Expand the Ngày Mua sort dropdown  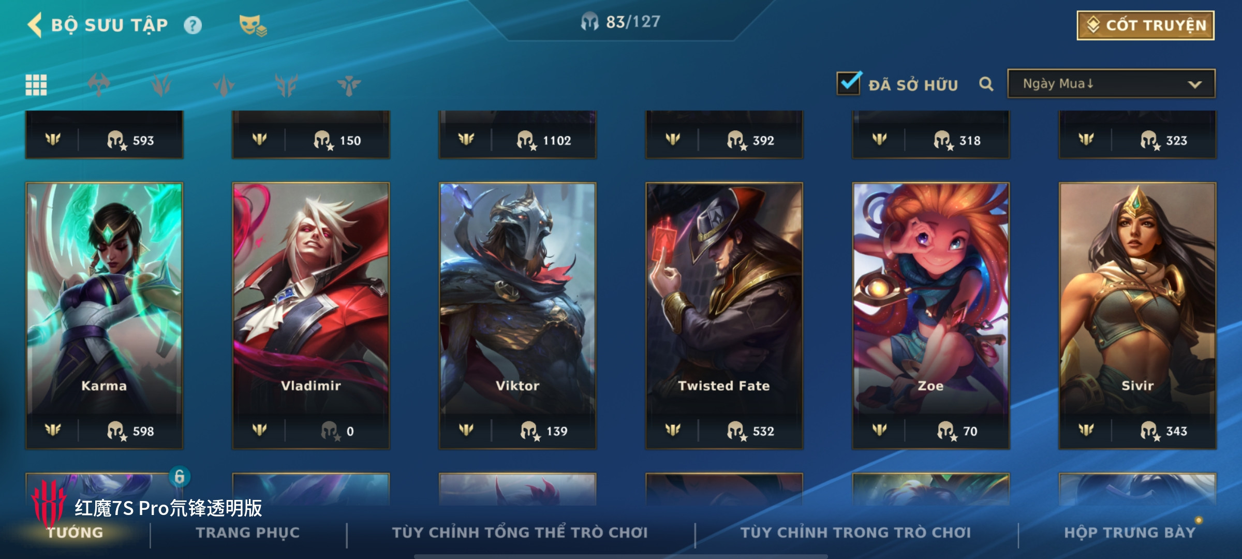tap(1111, 84)
